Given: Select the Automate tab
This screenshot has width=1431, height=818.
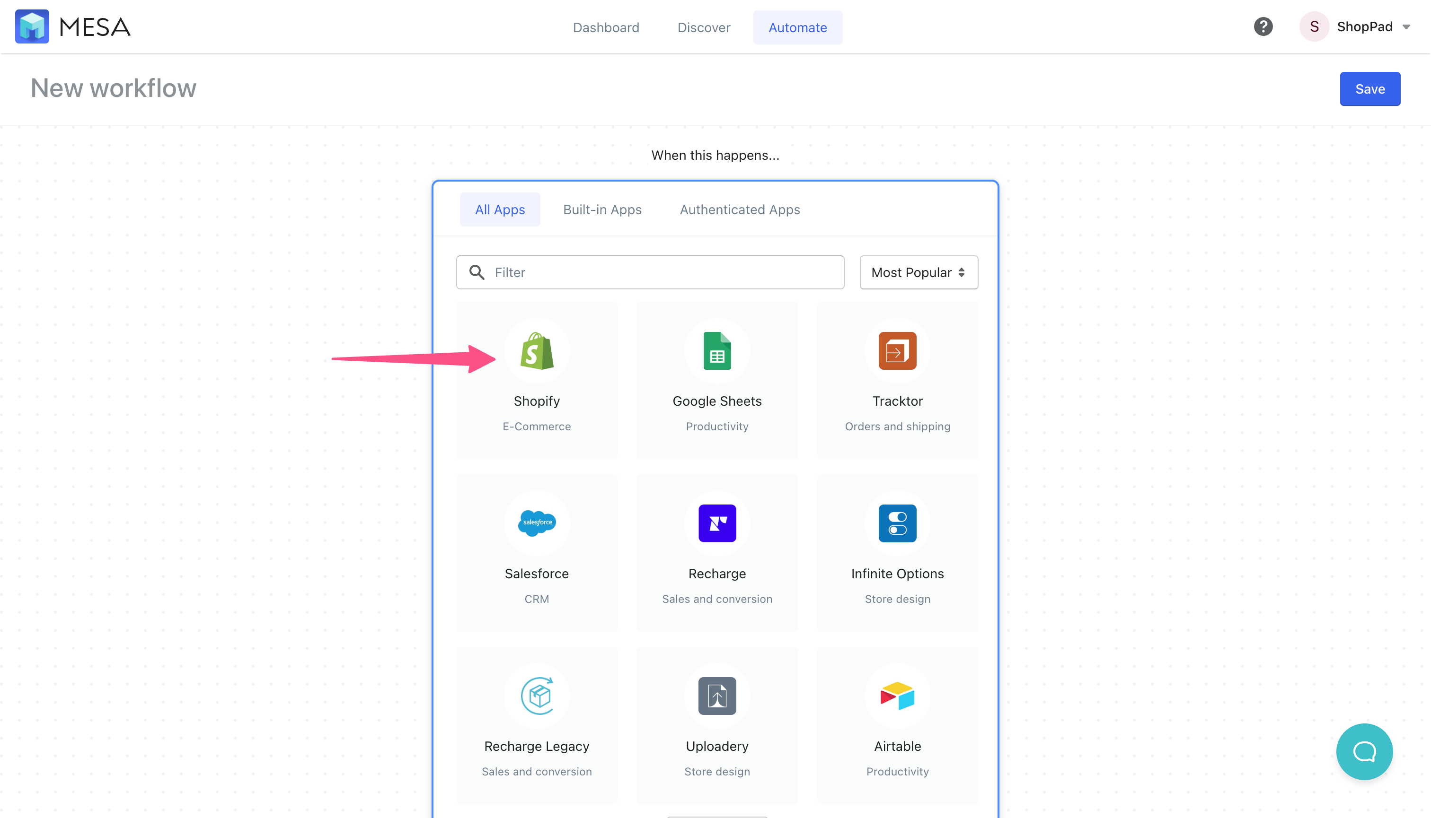Looking at the screenshot, I should tap(798, 27).
